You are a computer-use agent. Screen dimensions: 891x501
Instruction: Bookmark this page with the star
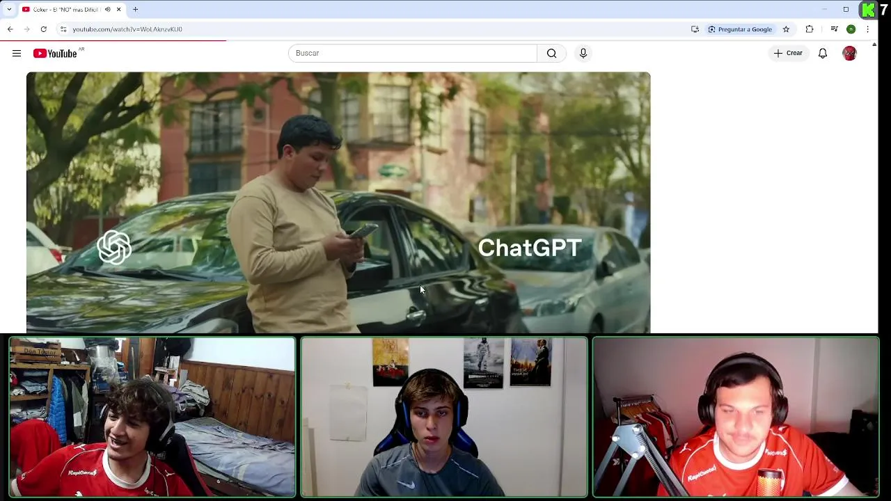786,29
